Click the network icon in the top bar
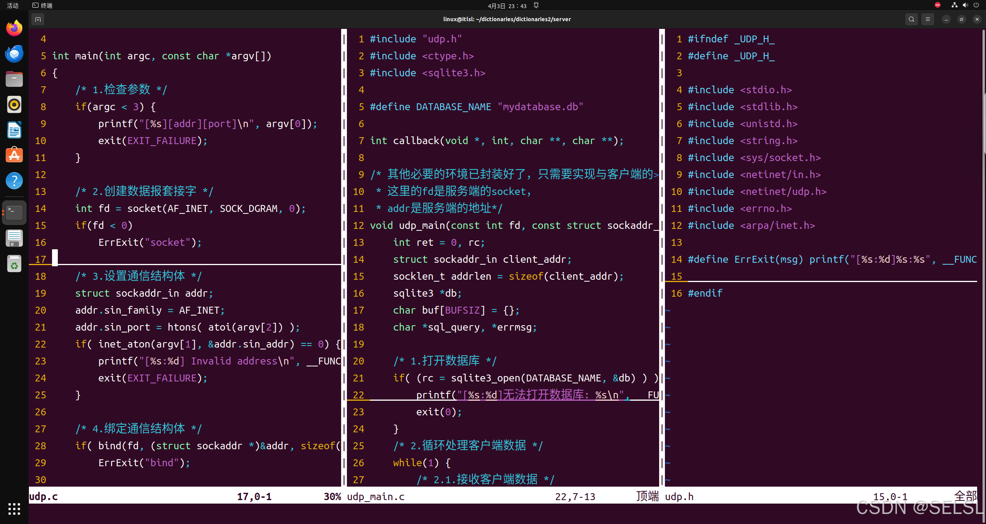986x524 pixels. [x=954, y=5]
